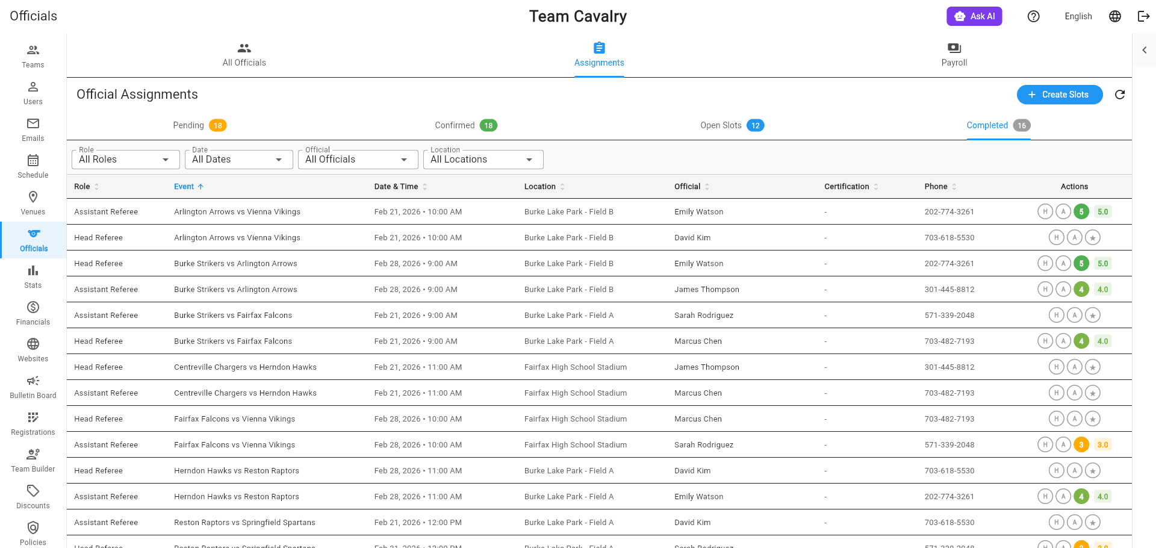The height and width of the screenshot is (548, 1156).
Task: Collapse the right side panel chevron
Action: tap(1145, 50)
